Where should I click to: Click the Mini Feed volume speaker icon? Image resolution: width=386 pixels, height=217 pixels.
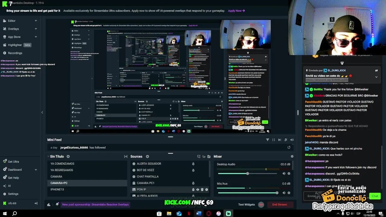tap(292, 140)
